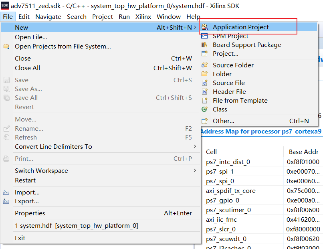This screenshot has height=249, width=323.
Task: Open the Run menu
Action: tap(124, 16)
